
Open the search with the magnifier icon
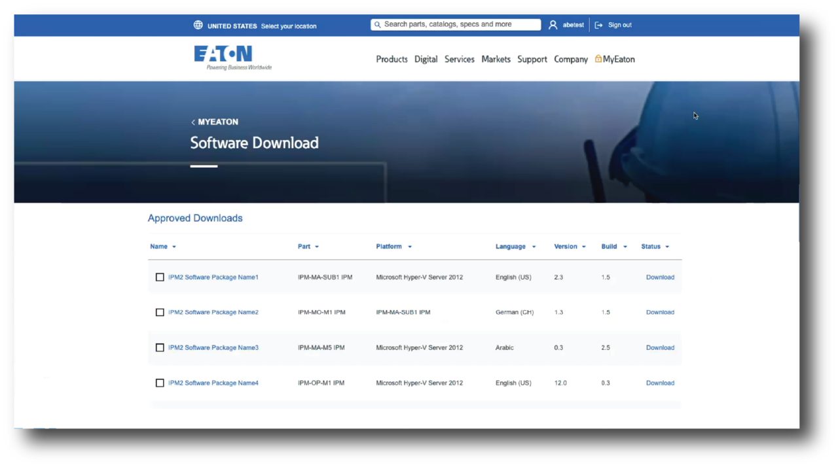pos(378,24)
